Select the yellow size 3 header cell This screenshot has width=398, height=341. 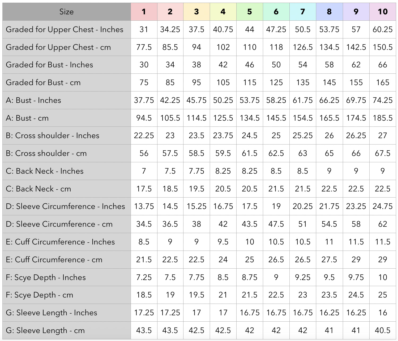coord(196,12)
